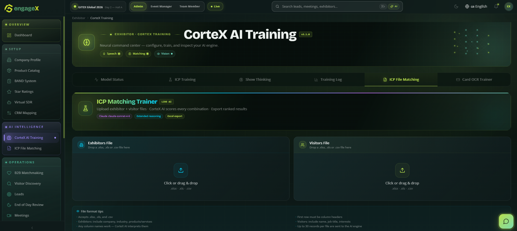Collapse the sidebar with the bottom chevron
This screenshot has height=231, width=517.
click(x=32, y=228)
